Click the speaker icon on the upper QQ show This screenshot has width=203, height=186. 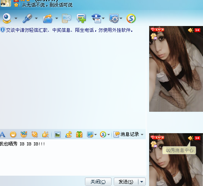point(191,30)
